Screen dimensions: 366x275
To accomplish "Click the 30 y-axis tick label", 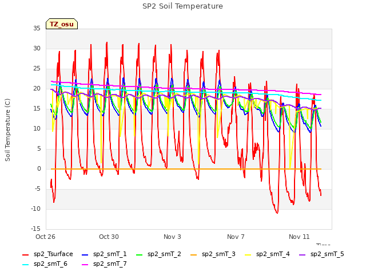I will (37, 48).
